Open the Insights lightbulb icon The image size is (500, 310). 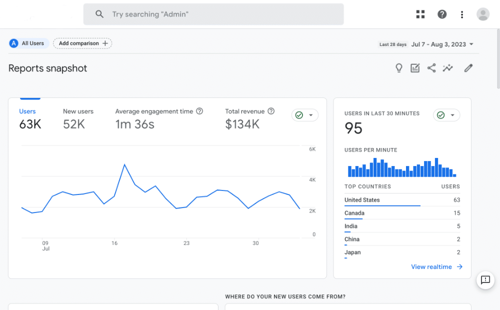398,67
